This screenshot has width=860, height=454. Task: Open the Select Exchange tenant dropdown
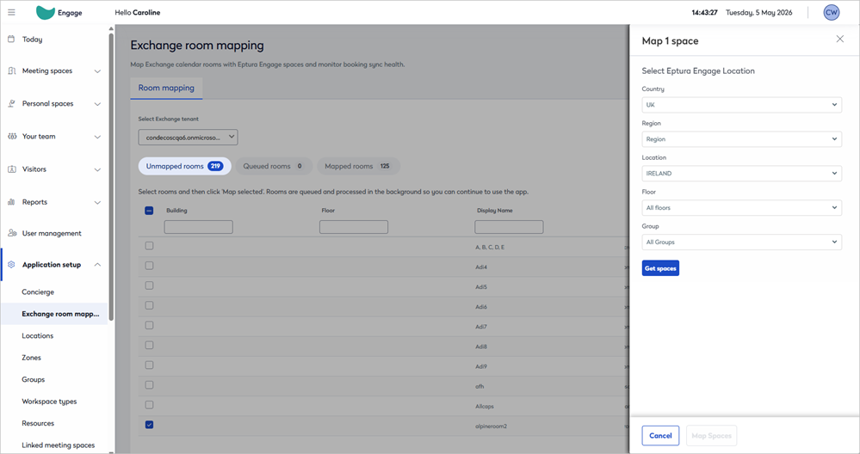(189, 138)
